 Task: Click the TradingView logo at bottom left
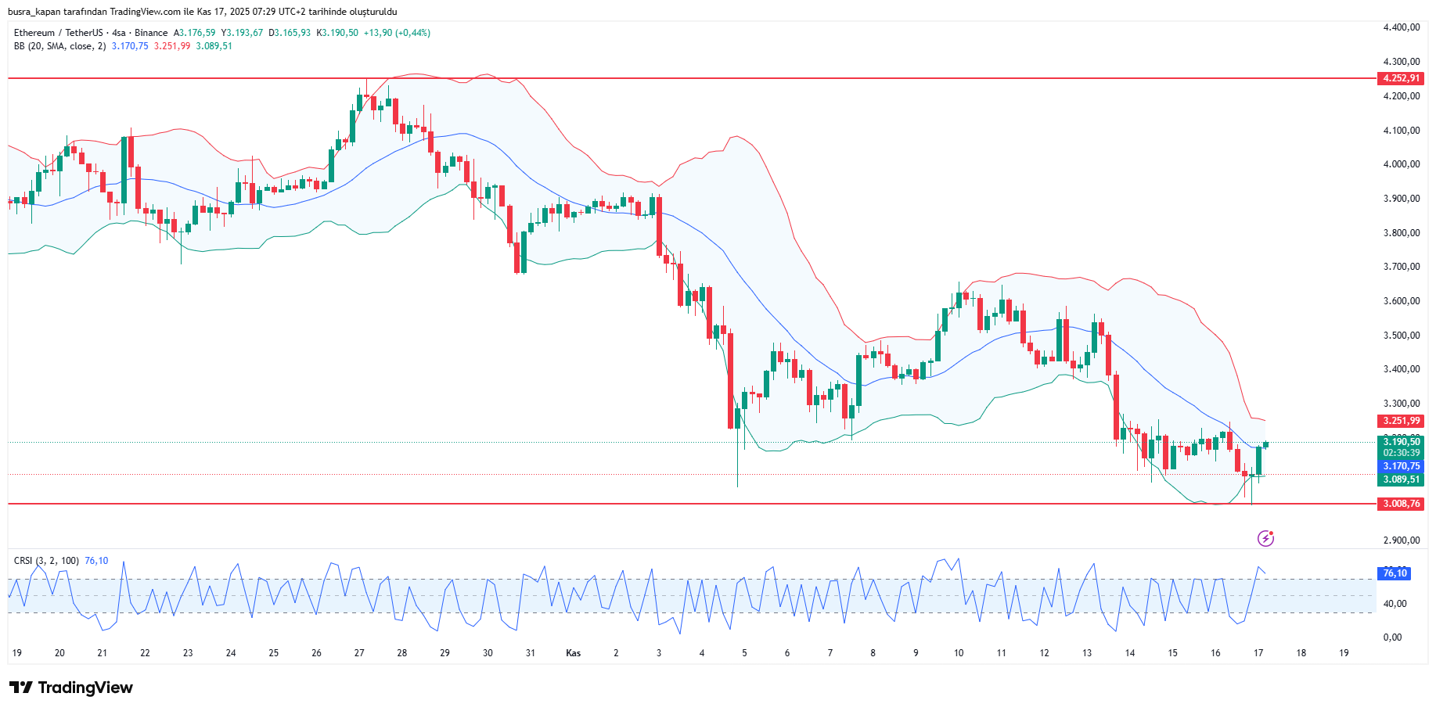click(x=71, y=688)
